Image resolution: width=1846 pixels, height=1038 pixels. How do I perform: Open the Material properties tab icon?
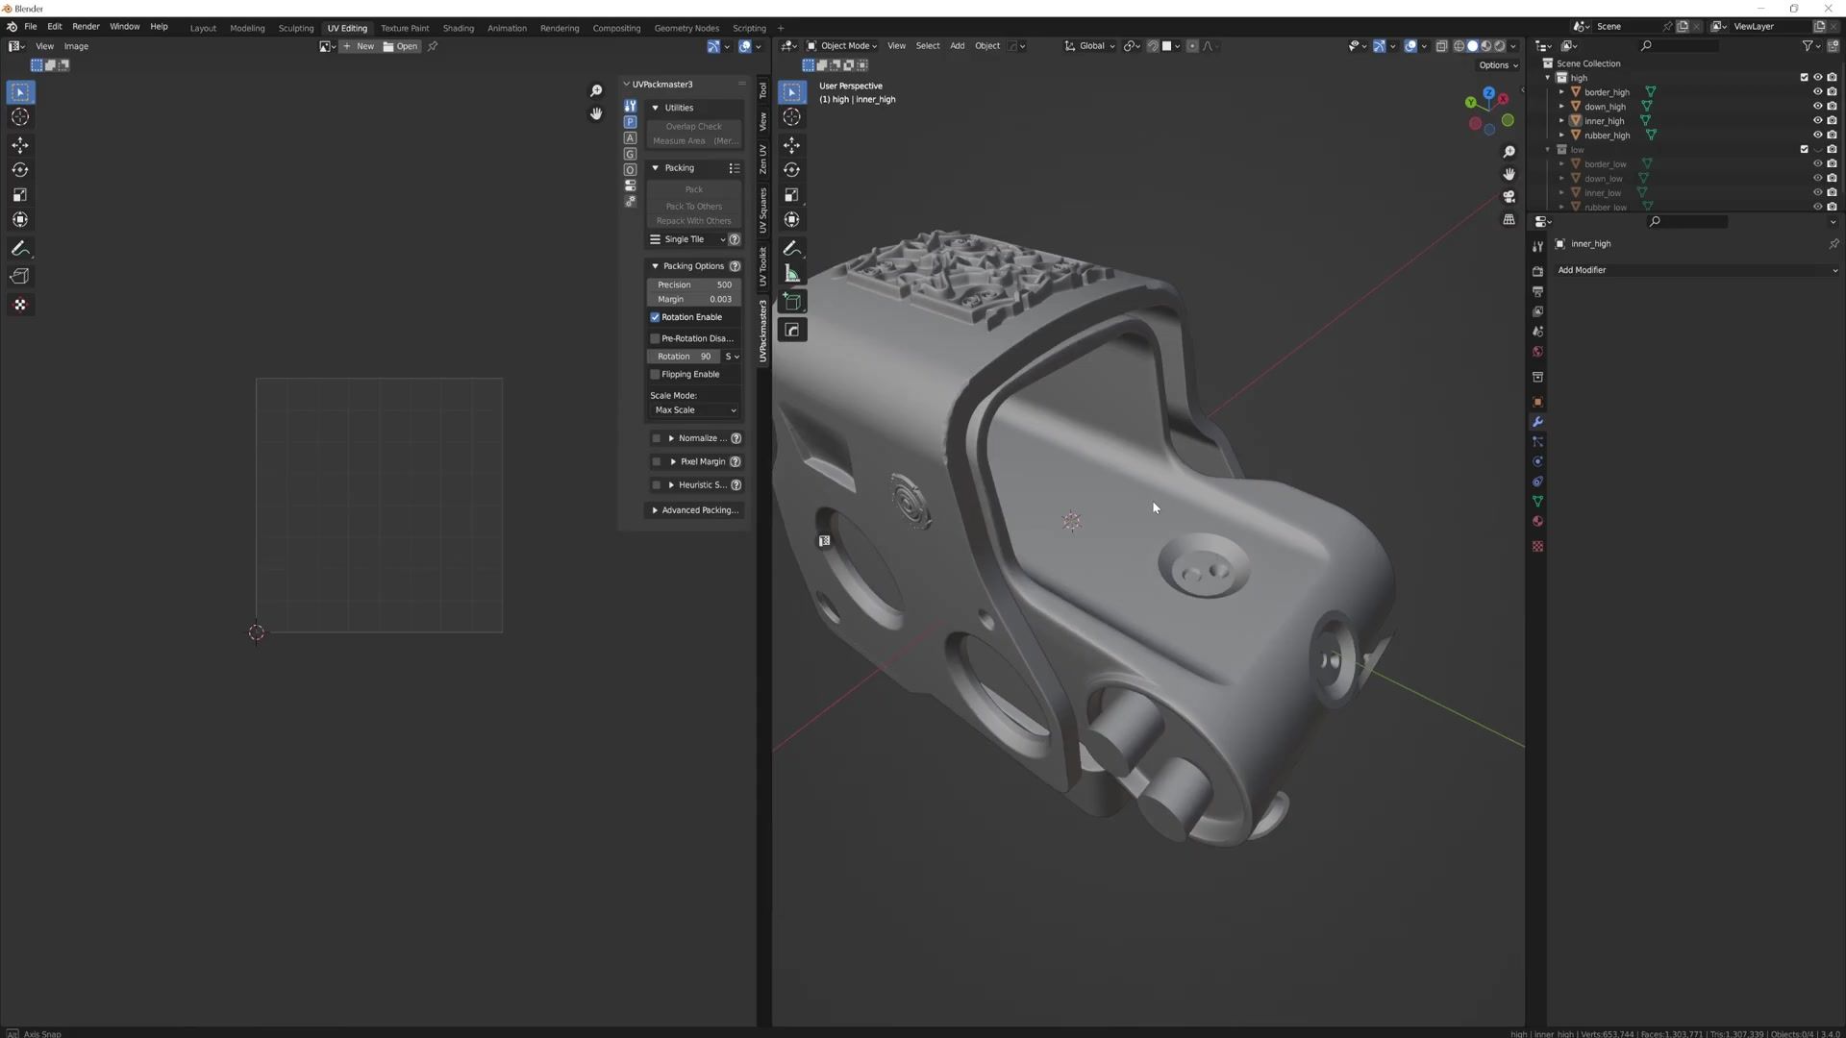point(1537,522)
